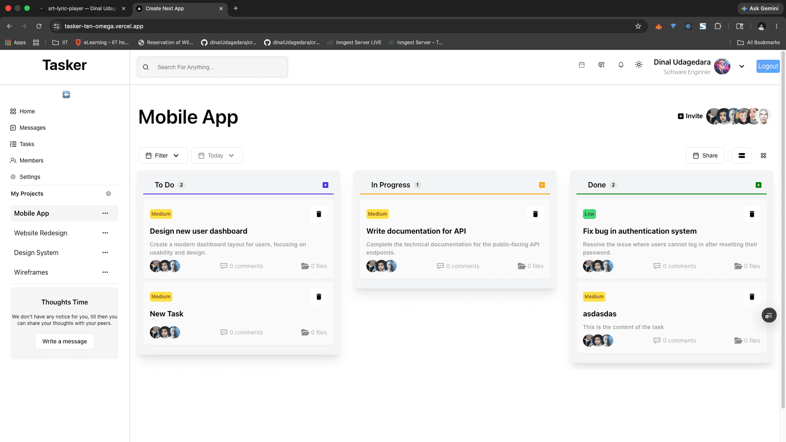
Task: Open the browser extensions puzzle icon
Action: point(718,26)
